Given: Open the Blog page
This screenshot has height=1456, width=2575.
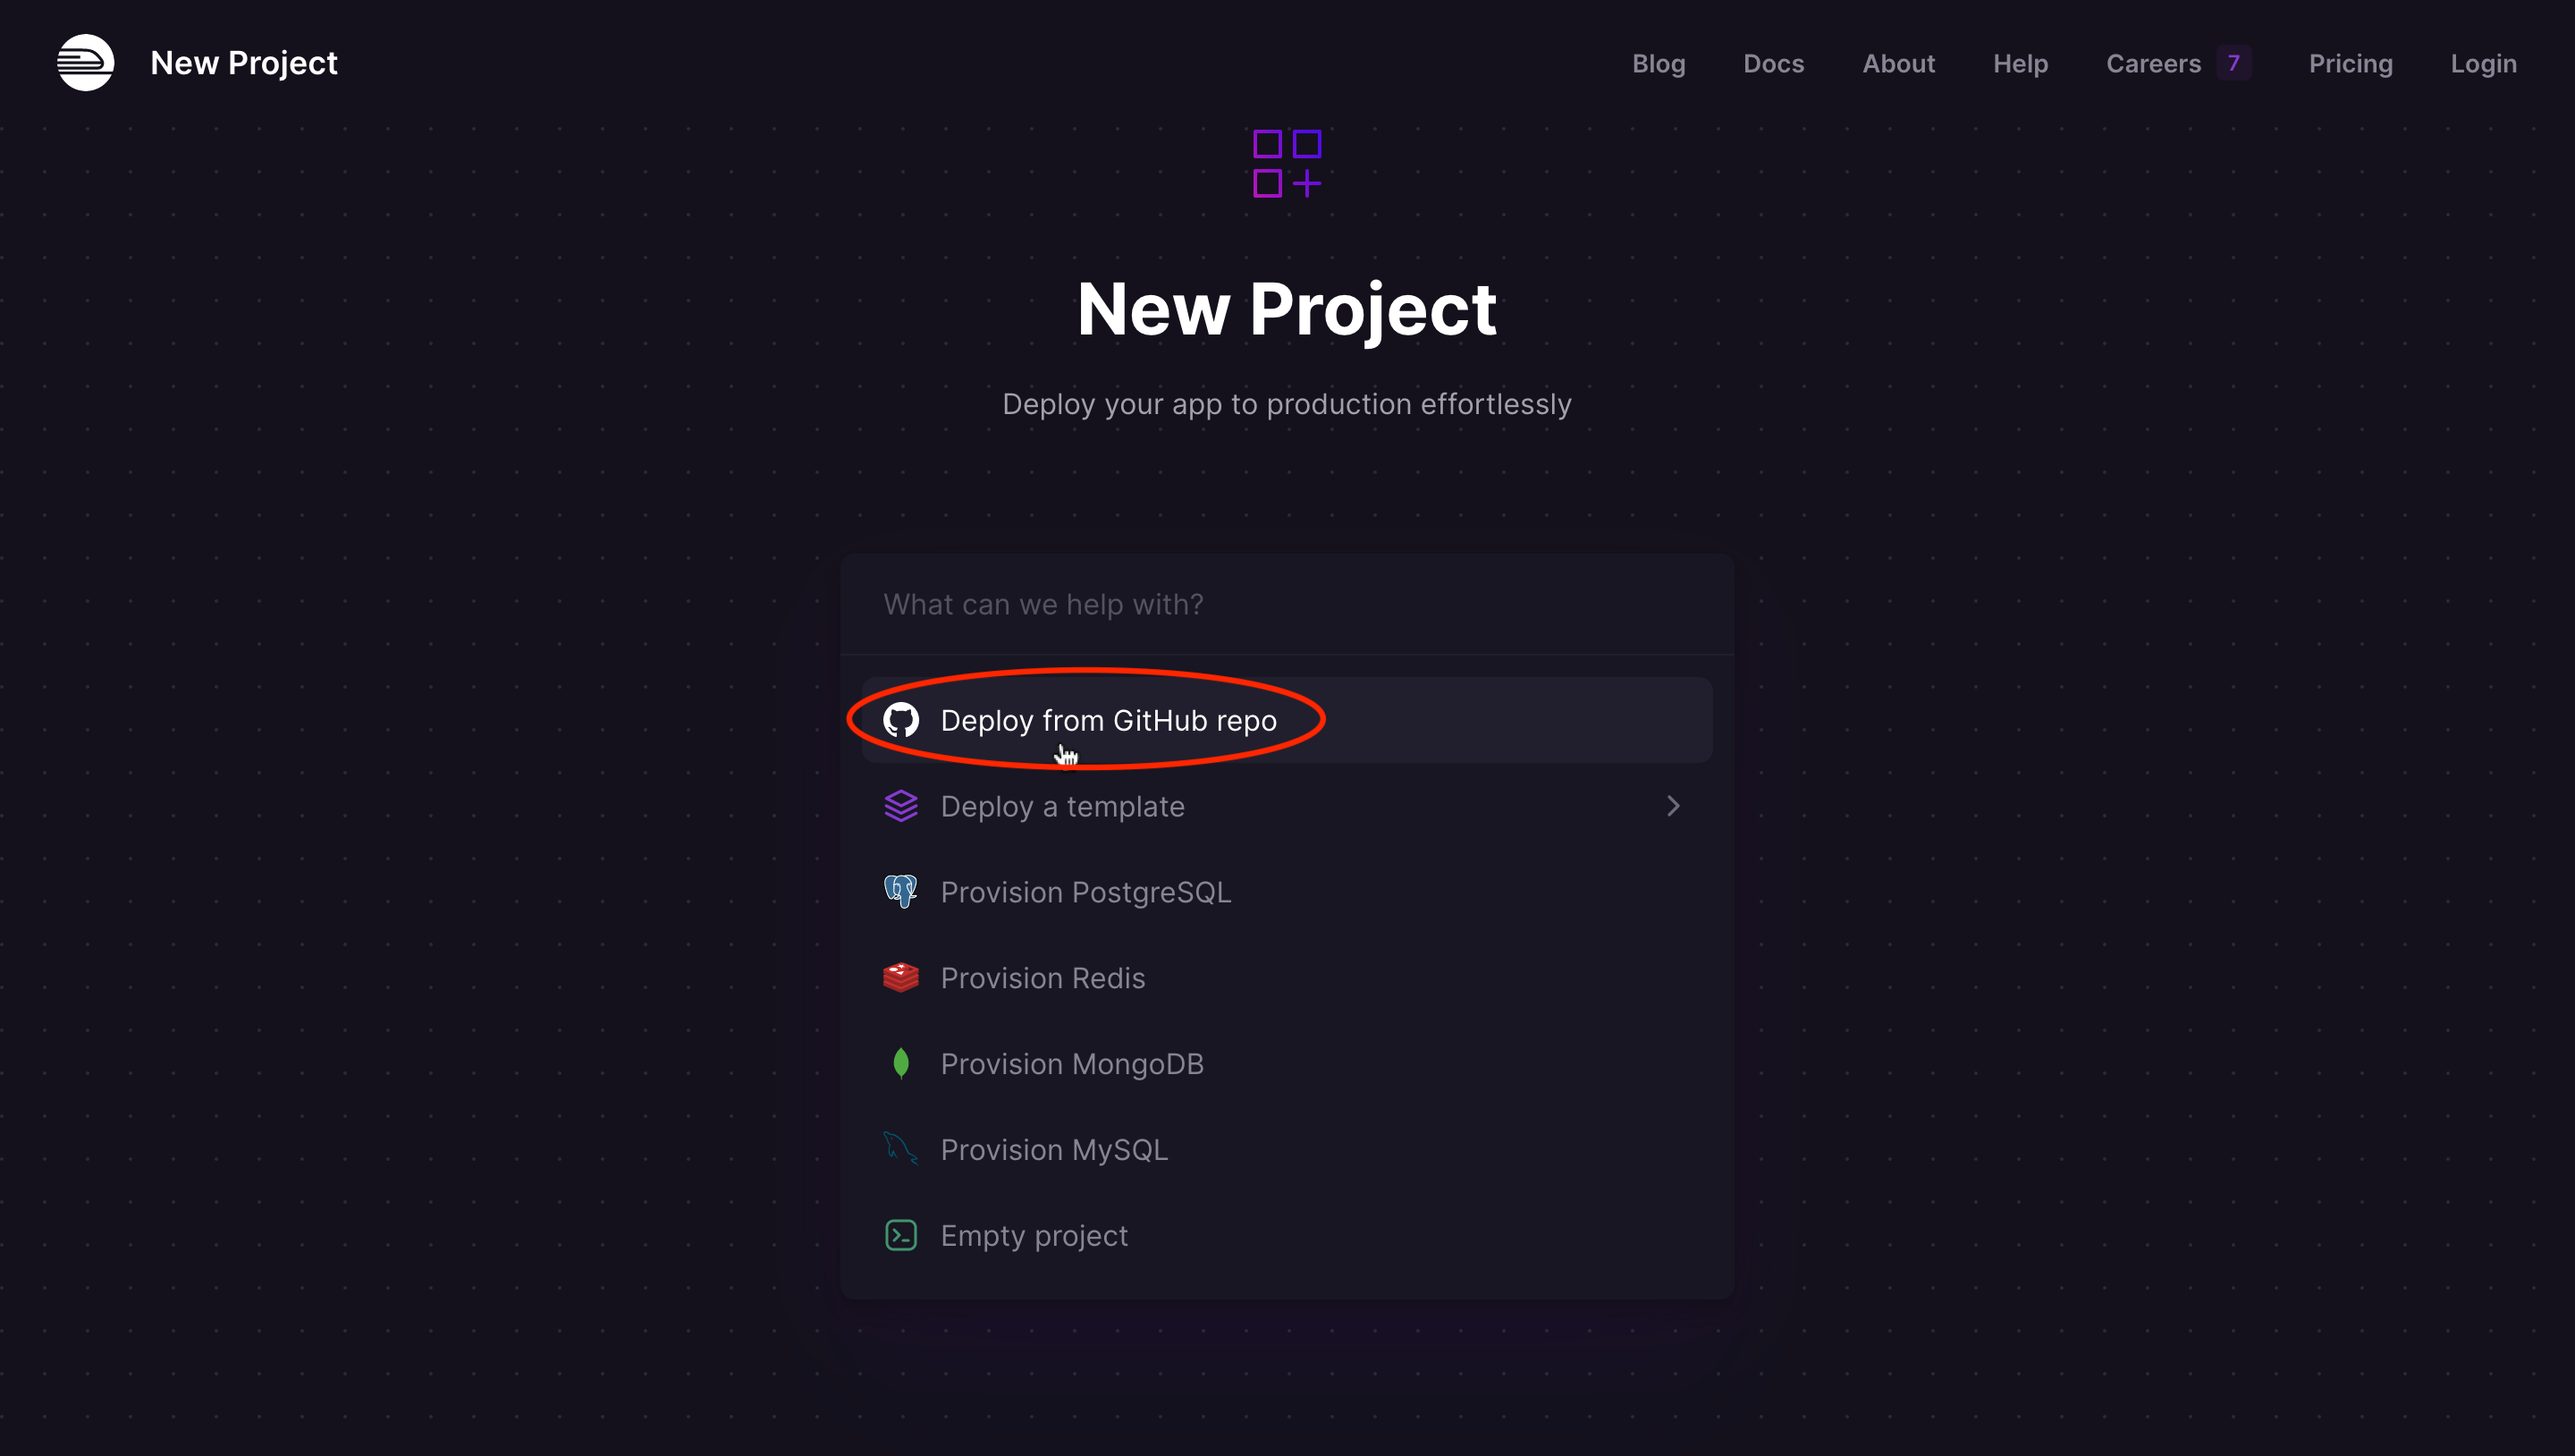Looking at the screenshot, I should click(1659, 63).
